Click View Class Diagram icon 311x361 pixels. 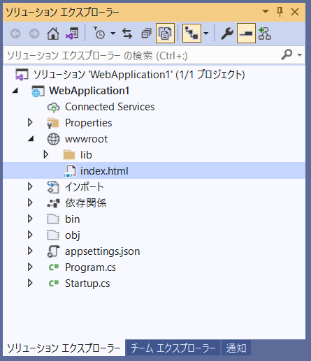[265, 34]
